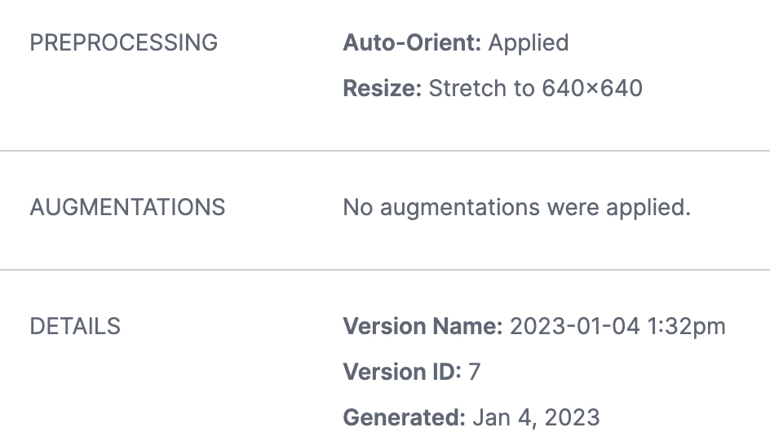Click the divider line below Augmentations section
This screenshot has width=770, height=445.
[x=385, y=270]
